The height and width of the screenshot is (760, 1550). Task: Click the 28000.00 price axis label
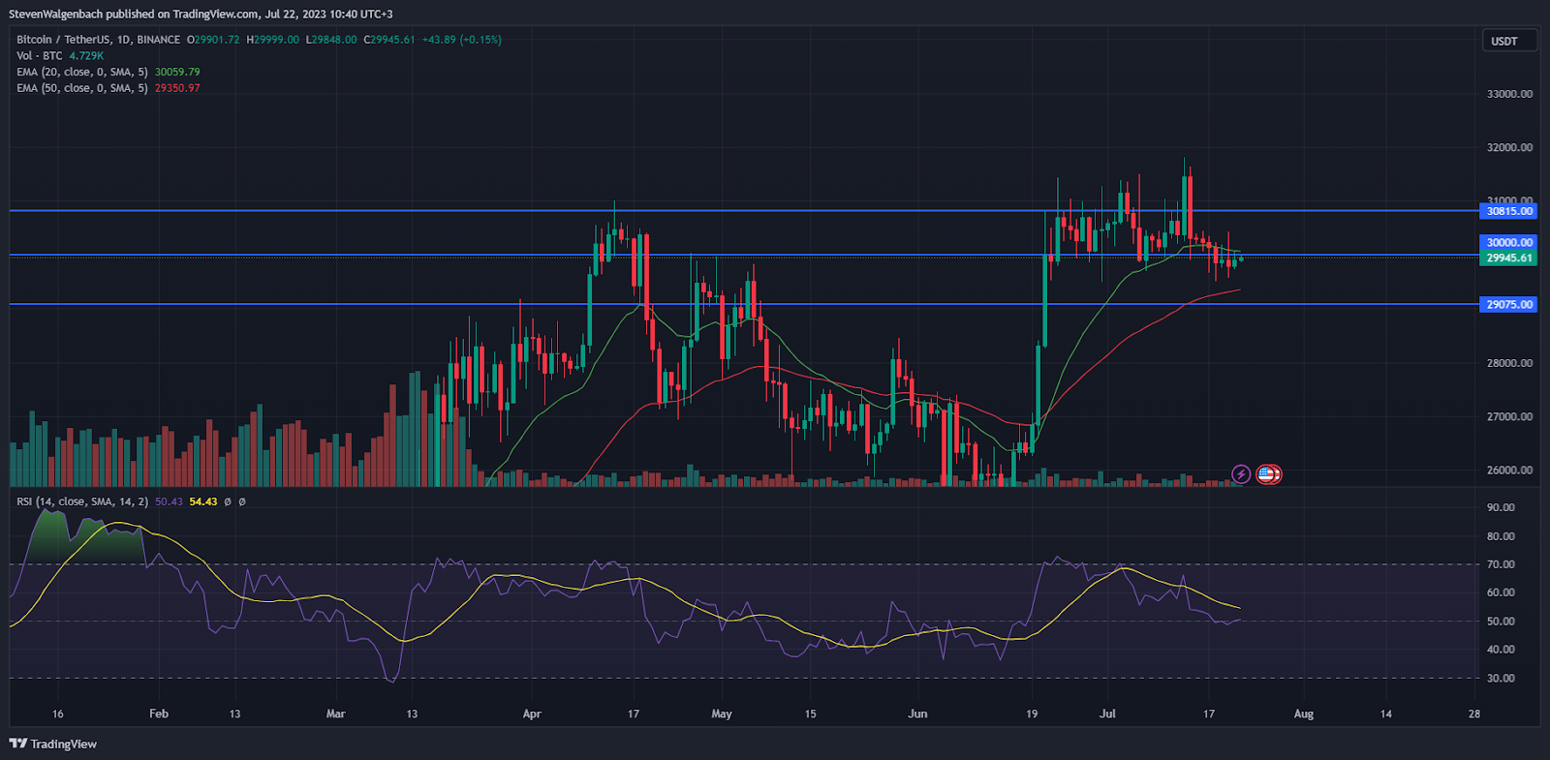point(1509,363)
